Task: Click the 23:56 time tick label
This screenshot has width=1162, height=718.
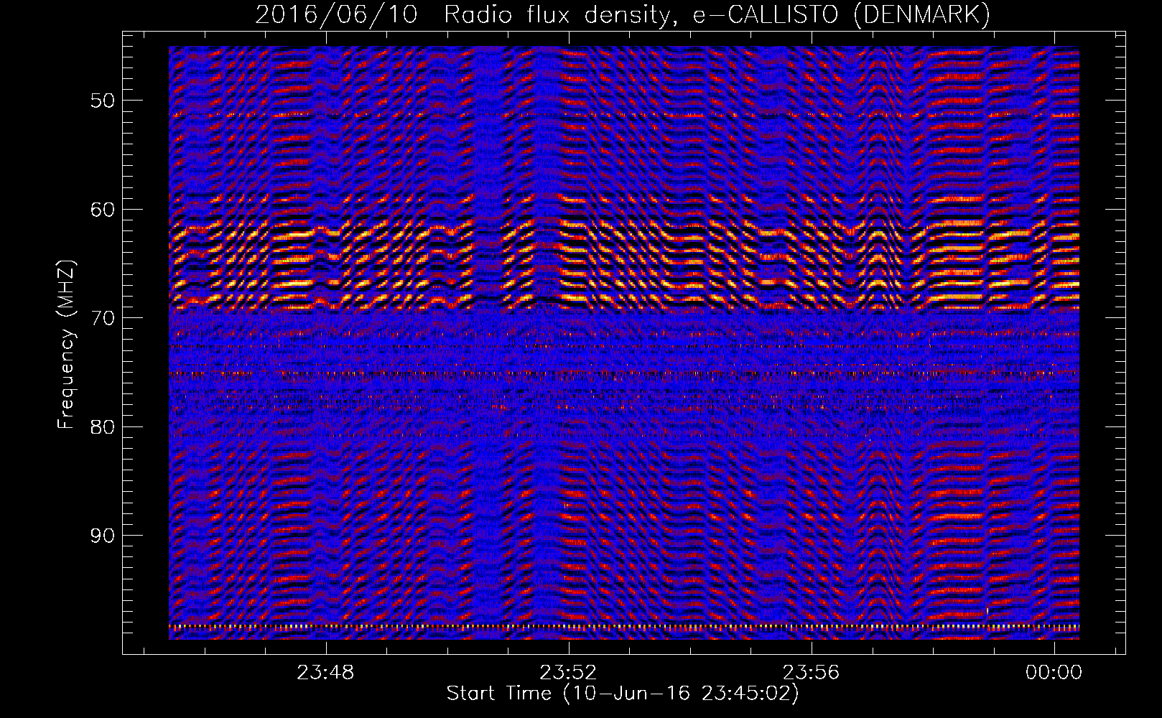Action: 812,673
